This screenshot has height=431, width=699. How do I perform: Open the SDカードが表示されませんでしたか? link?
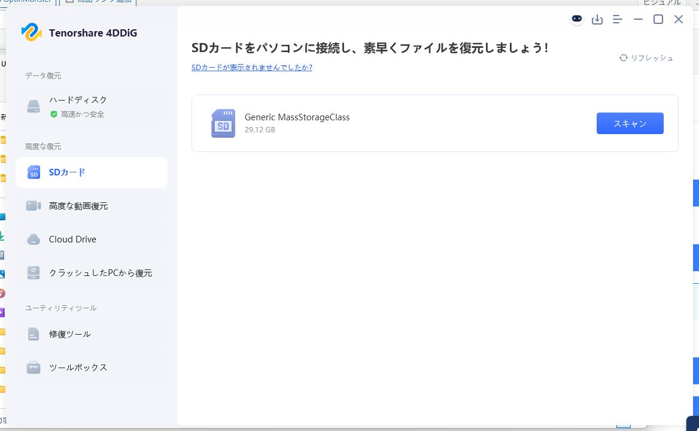coord(251,68)
